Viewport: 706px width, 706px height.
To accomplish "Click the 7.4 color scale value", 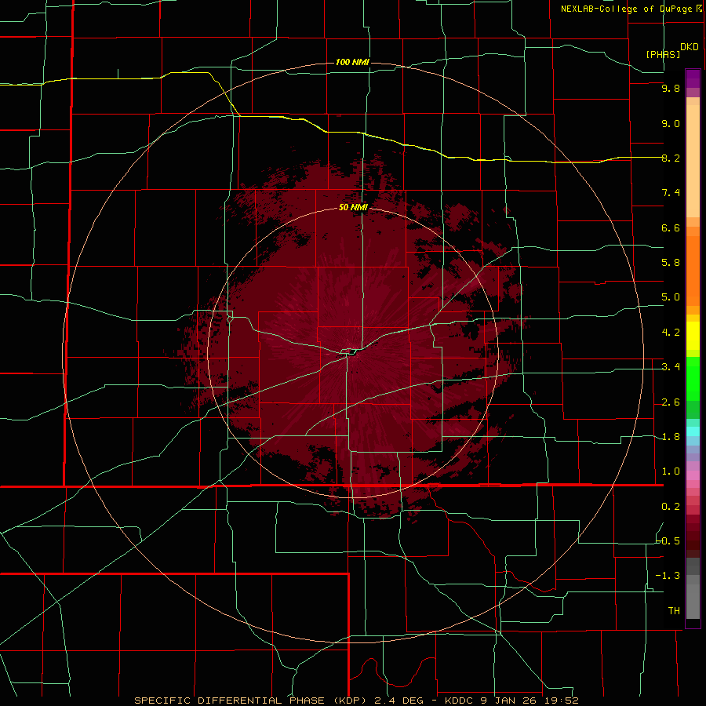I will [x=671, y=193].
